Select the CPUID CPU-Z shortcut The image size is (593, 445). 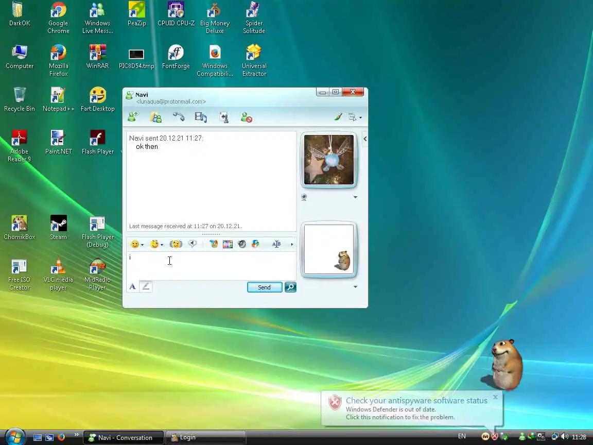point(176,14)
